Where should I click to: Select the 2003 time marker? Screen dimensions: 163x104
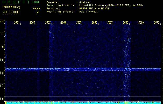click(x=48, y=23)
